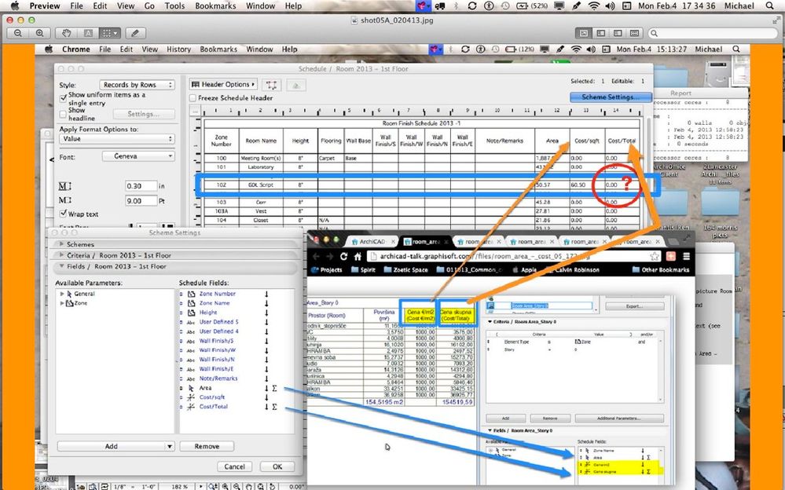Click the Wi-Fi status icon in top menu bar
Image resolution: width=785 pixels, height=490 pixels.
coord(594,6)
